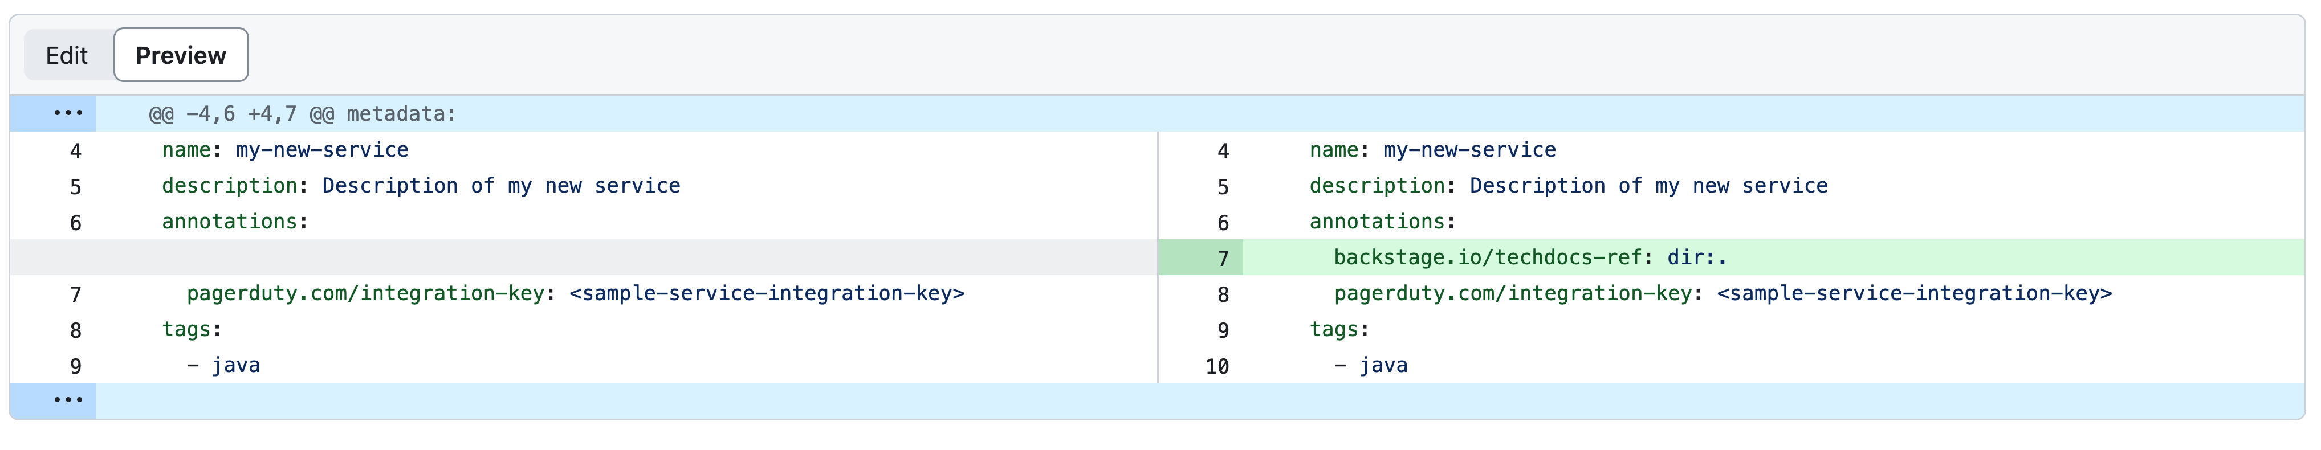Viewport: 2321px width, 450px height.
Task: Click the tags: line in the original file
Action: (x=192, y=329)
